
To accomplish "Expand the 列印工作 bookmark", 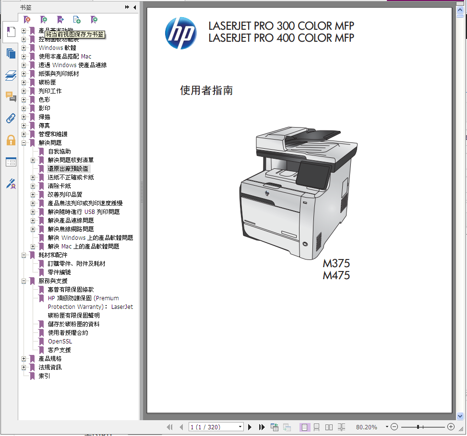I will click(x=24, y=91).
